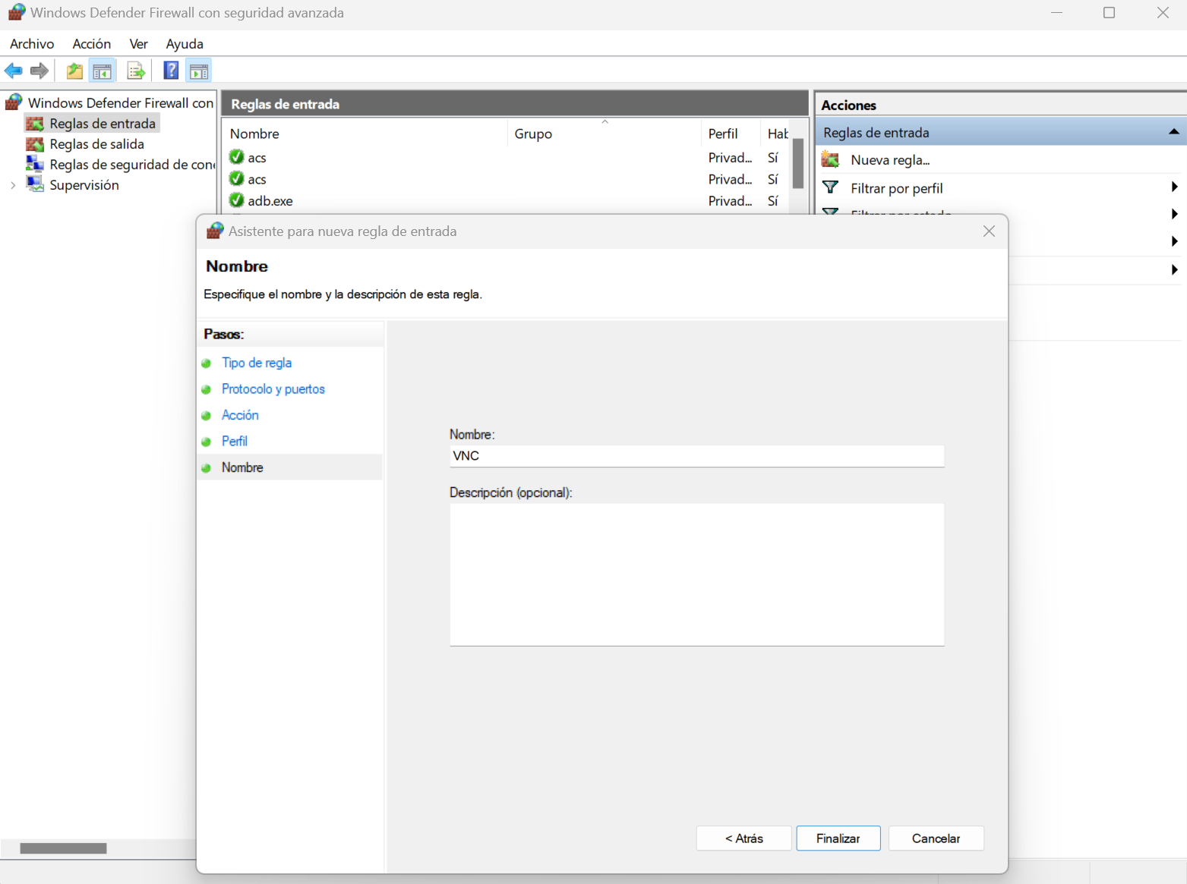Screen dimensions: 1187x884
Task: Open help with the question mark icon
Action: [172, 71]
